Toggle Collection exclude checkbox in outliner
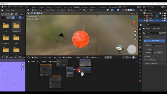 point(160,13)
